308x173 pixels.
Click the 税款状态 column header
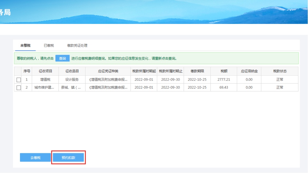(279, 71)
